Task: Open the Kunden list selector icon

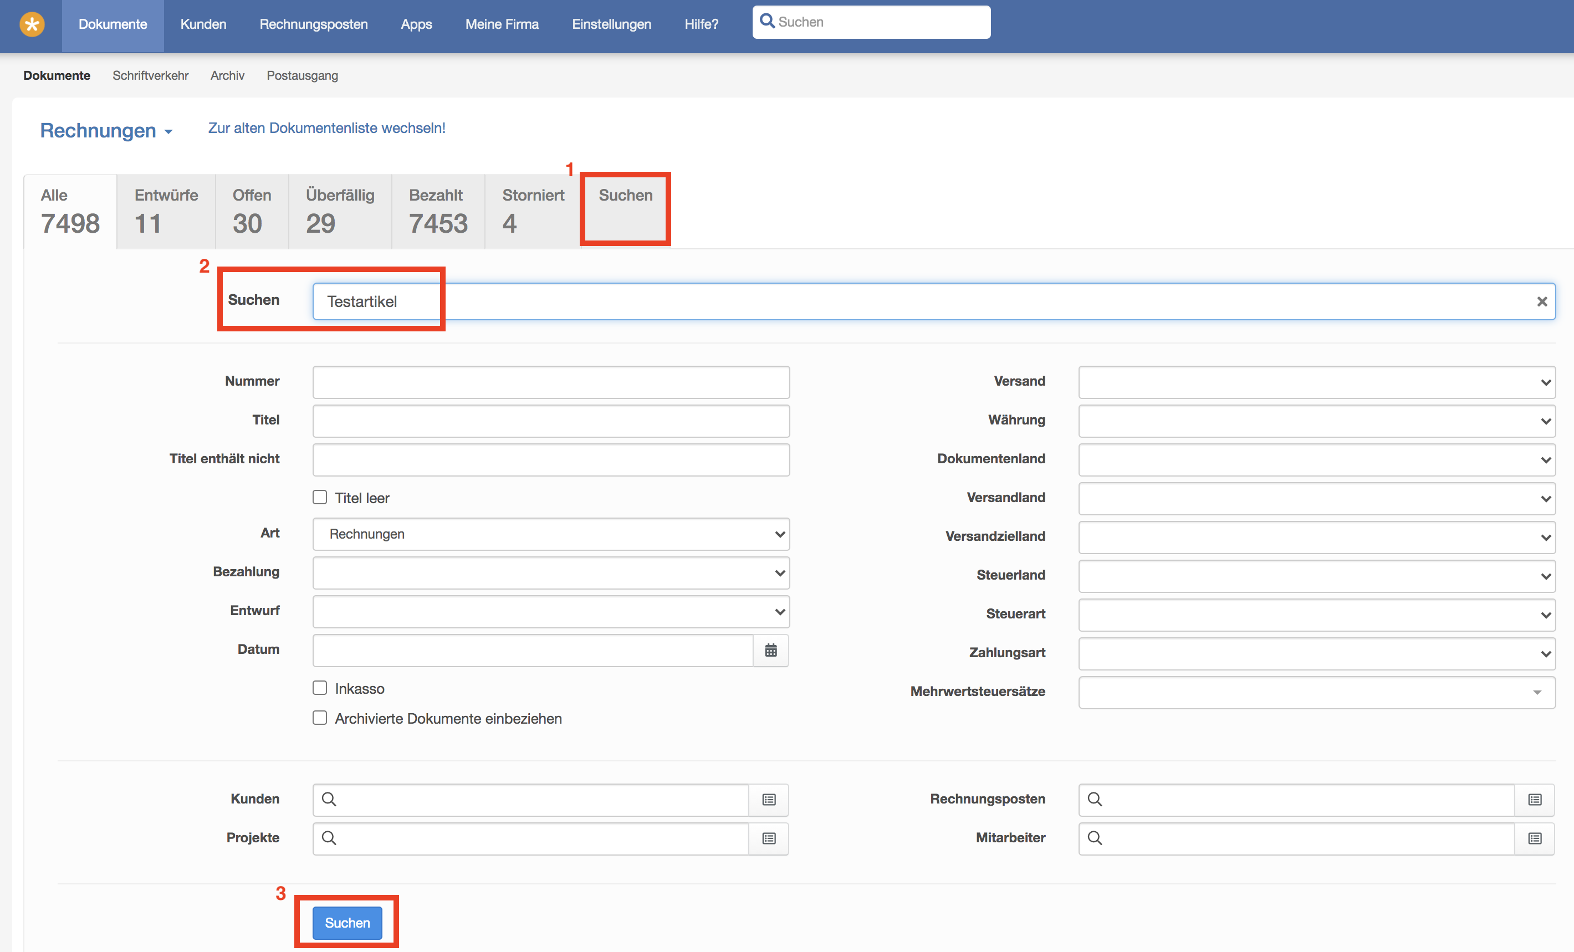Action: [769, 800]
